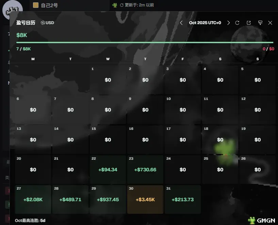Viewport: 278px width, 225px height.
Task: Click the frog icon beside update status
Action: pyautogui.click(x=115, y=5)
